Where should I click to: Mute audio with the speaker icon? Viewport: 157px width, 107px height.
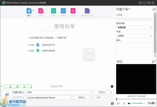(x=129, y=103)
